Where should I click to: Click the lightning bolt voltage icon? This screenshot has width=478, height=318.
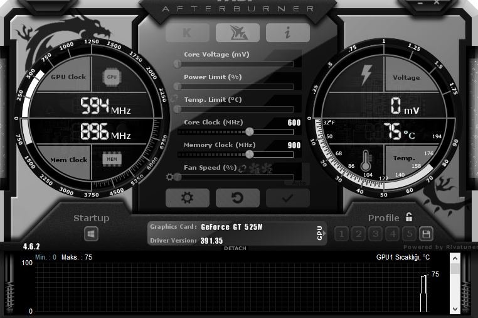(366, 75)
